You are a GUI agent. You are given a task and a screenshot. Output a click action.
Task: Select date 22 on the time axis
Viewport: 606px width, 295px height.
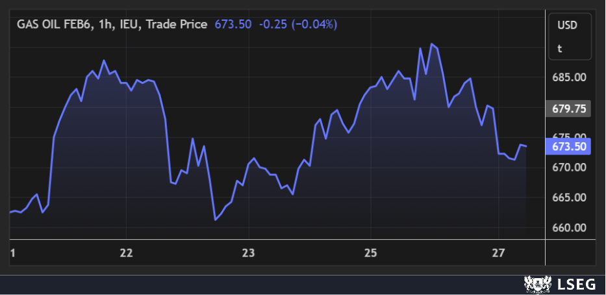pyautogui.click(x=127, y=253)
